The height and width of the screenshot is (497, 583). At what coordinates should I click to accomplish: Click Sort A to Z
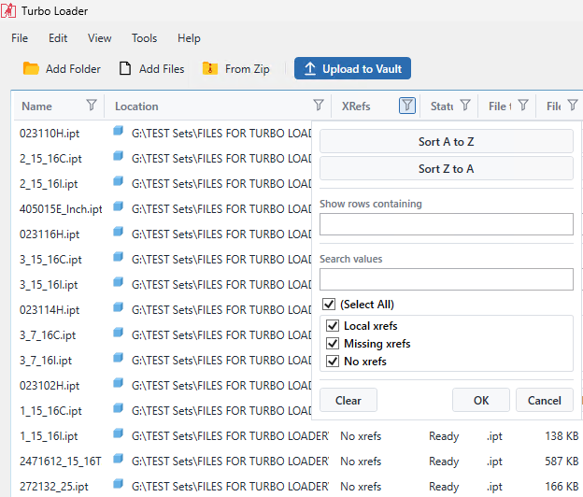coord(447,142)
